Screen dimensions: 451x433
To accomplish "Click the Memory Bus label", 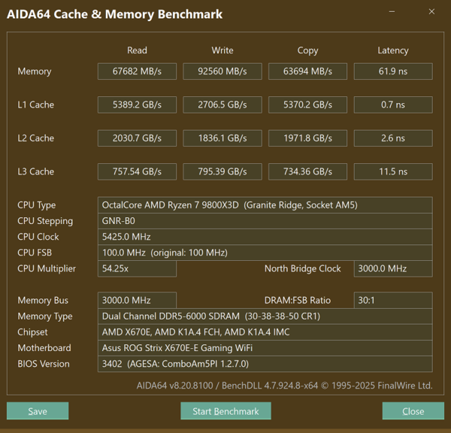I will [43, 300].
